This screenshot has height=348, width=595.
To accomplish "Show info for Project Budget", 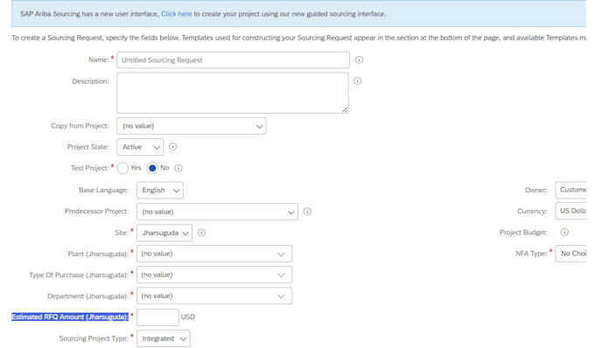I will click(x=564, y=232).
